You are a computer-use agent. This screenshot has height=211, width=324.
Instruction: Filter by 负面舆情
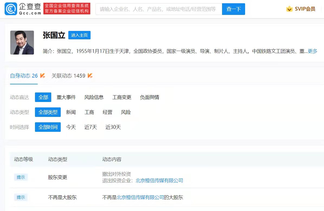click(x=150, y=97)
